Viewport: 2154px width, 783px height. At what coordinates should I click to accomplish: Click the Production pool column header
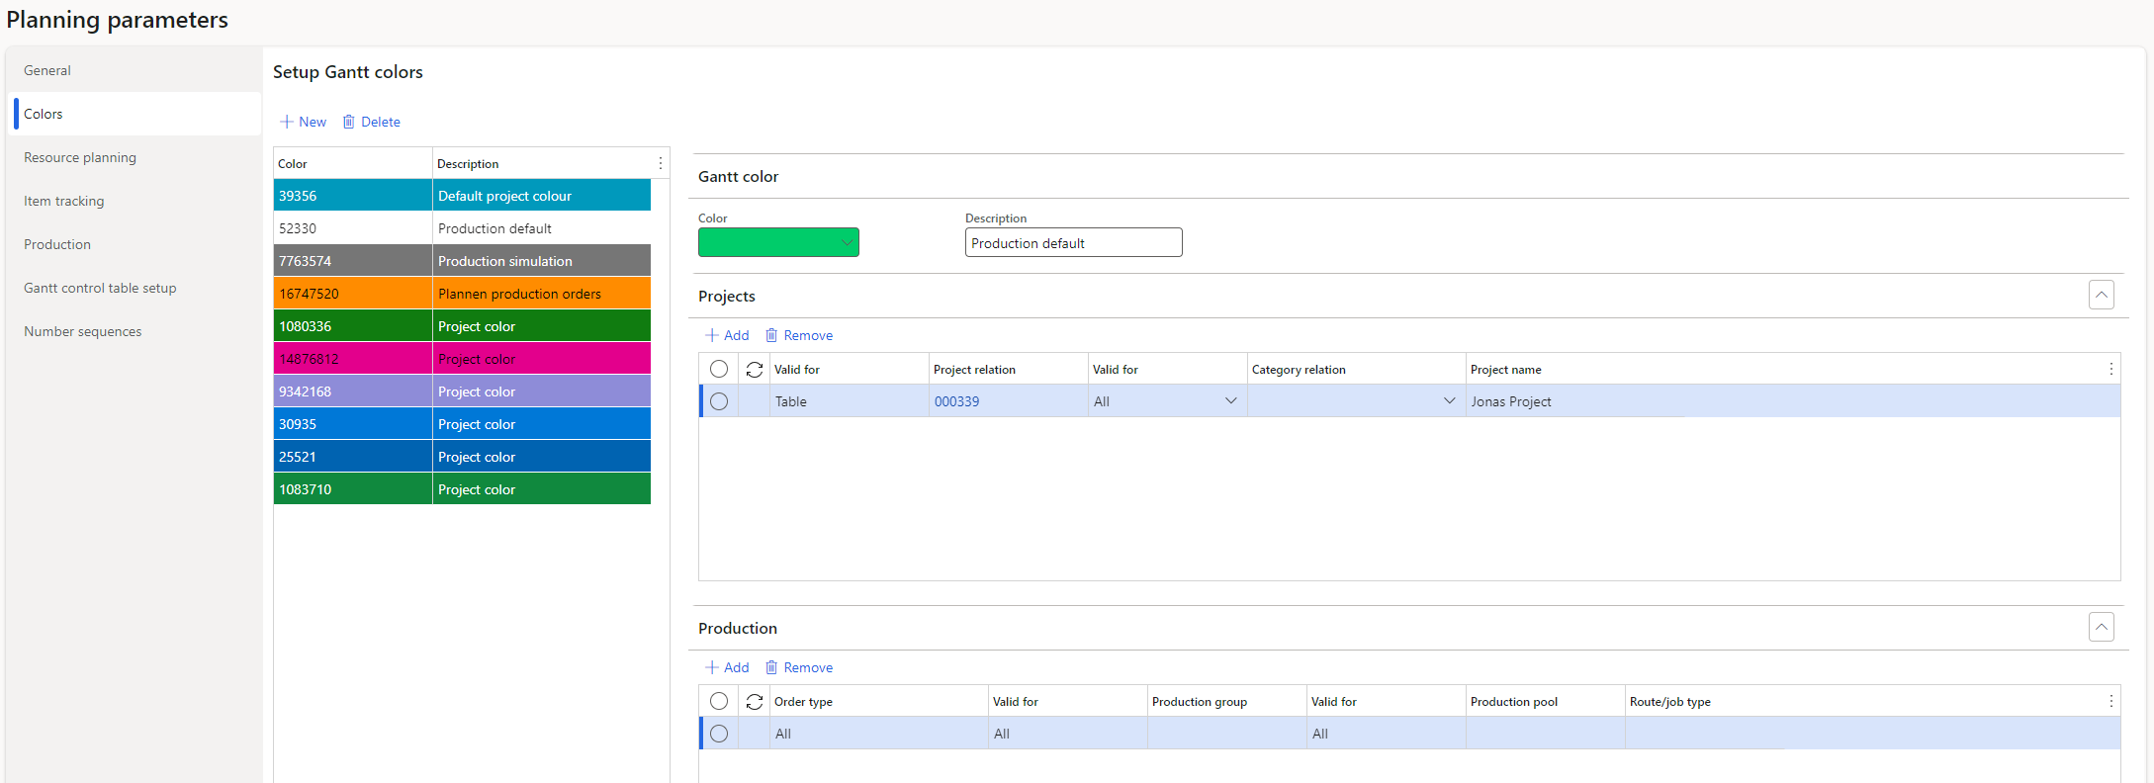[x=1545, y=701]
